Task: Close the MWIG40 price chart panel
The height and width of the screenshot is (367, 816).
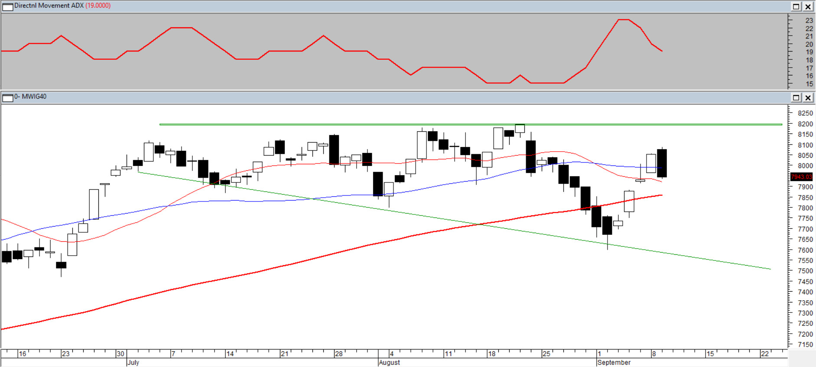Action: (808, 97)
